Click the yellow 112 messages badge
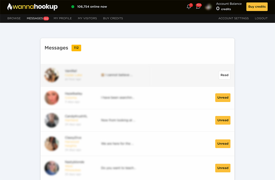 [76, 48]
